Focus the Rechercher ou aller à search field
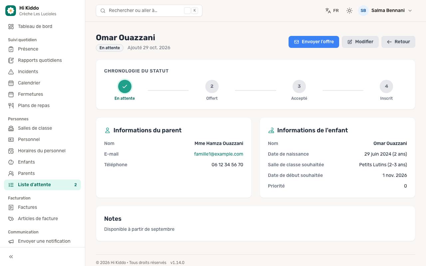The image size is (426, 266). (149, 11)
